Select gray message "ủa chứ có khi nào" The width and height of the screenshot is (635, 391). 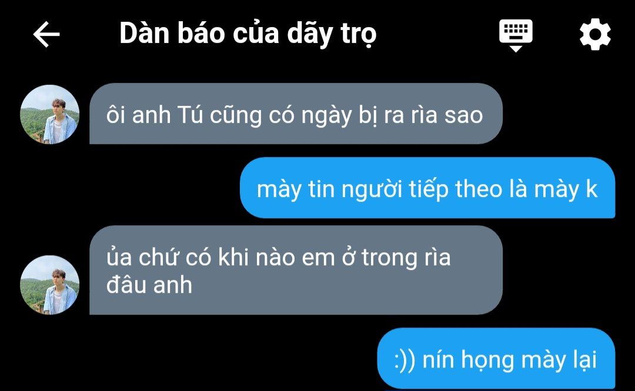(296, 270)
